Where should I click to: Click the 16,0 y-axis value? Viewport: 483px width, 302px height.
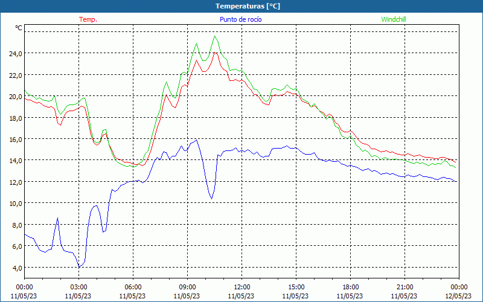16,140
